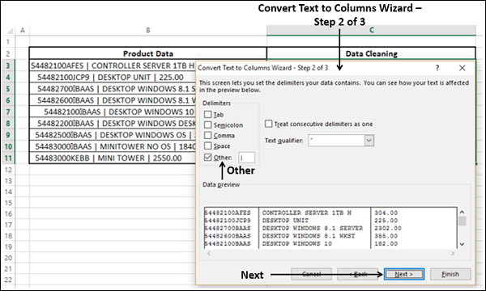Image resolution: width=486 pixels, height=291 pixels.
Task: Check the Comma delimiter option
Action: click(x=208, y=135)
